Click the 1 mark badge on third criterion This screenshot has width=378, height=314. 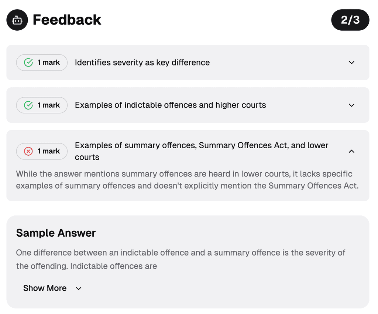(x=42, y=151)
